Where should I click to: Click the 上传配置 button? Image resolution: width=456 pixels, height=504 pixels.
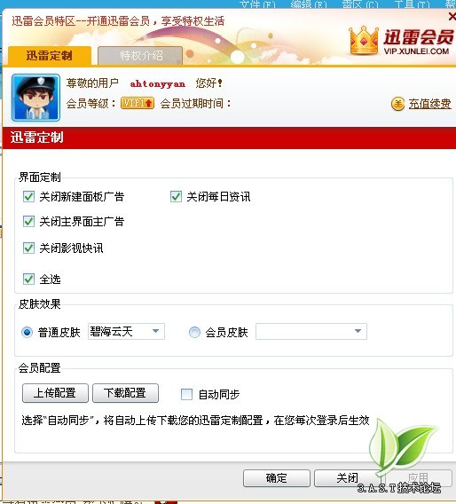[x=55, y=393]
